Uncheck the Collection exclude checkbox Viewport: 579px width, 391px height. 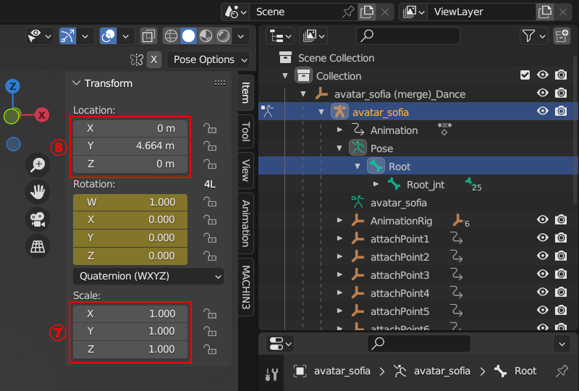(x=525, y=75)
